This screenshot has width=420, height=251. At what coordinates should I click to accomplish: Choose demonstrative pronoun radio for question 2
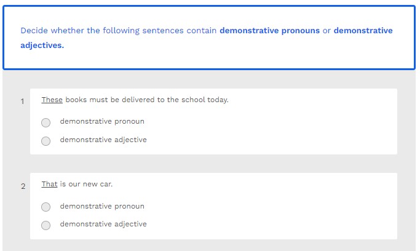46,207
